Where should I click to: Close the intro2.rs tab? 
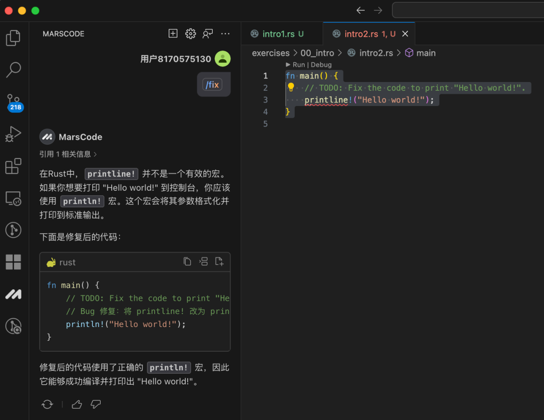[405, 34]
